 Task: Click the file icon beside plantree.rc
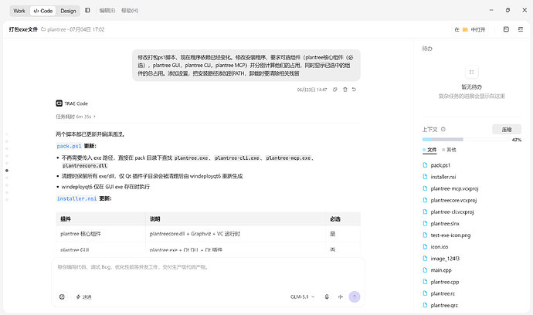tap(425, 293)
